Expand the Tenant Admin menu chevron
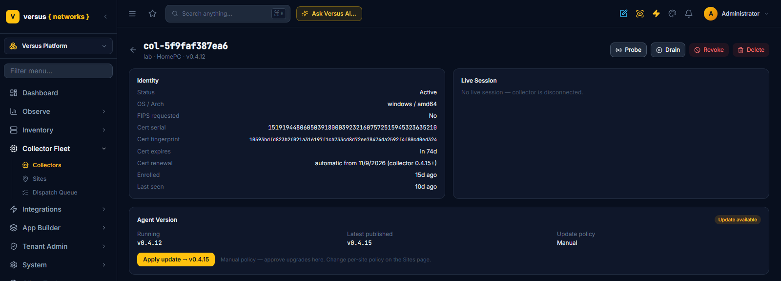This screenshot has width=781, height=281. pyautogui.click(x=104, y=246)
